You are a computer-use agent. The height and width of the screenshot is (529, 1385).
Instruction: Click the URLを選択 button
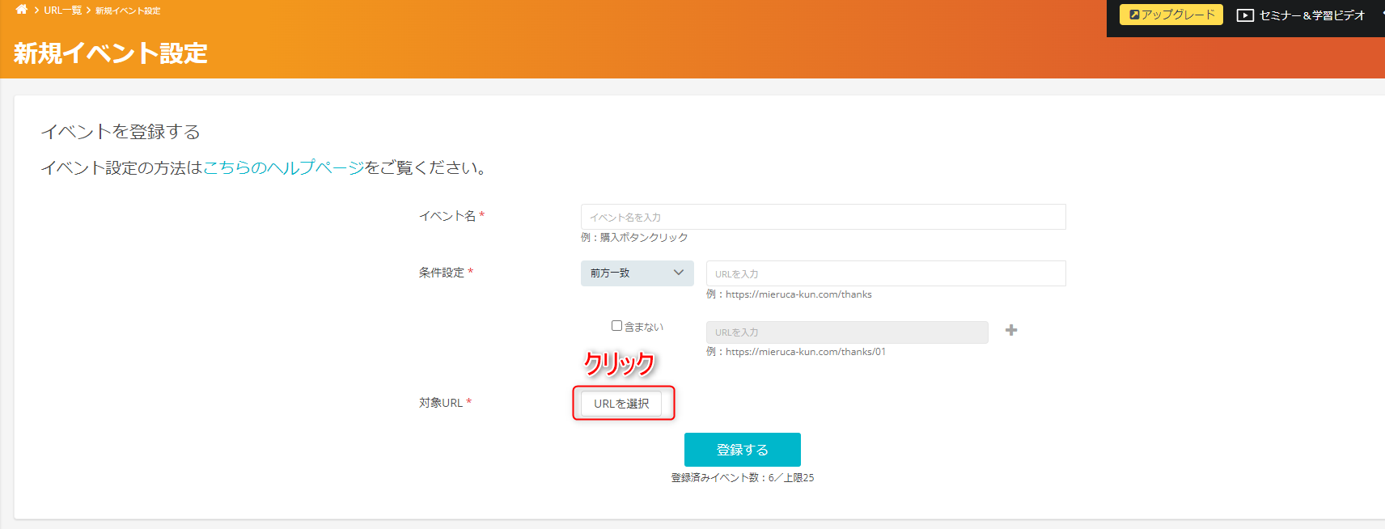[x=621, y=404]
